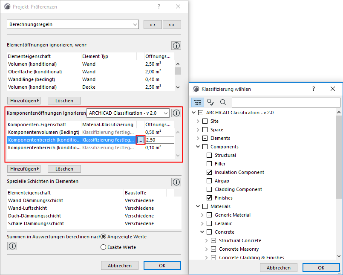Image resolution: width=343 pixels, height=275 pixels.
Task: Select the Exakte Werte radio button
Action: coord(103,247)
